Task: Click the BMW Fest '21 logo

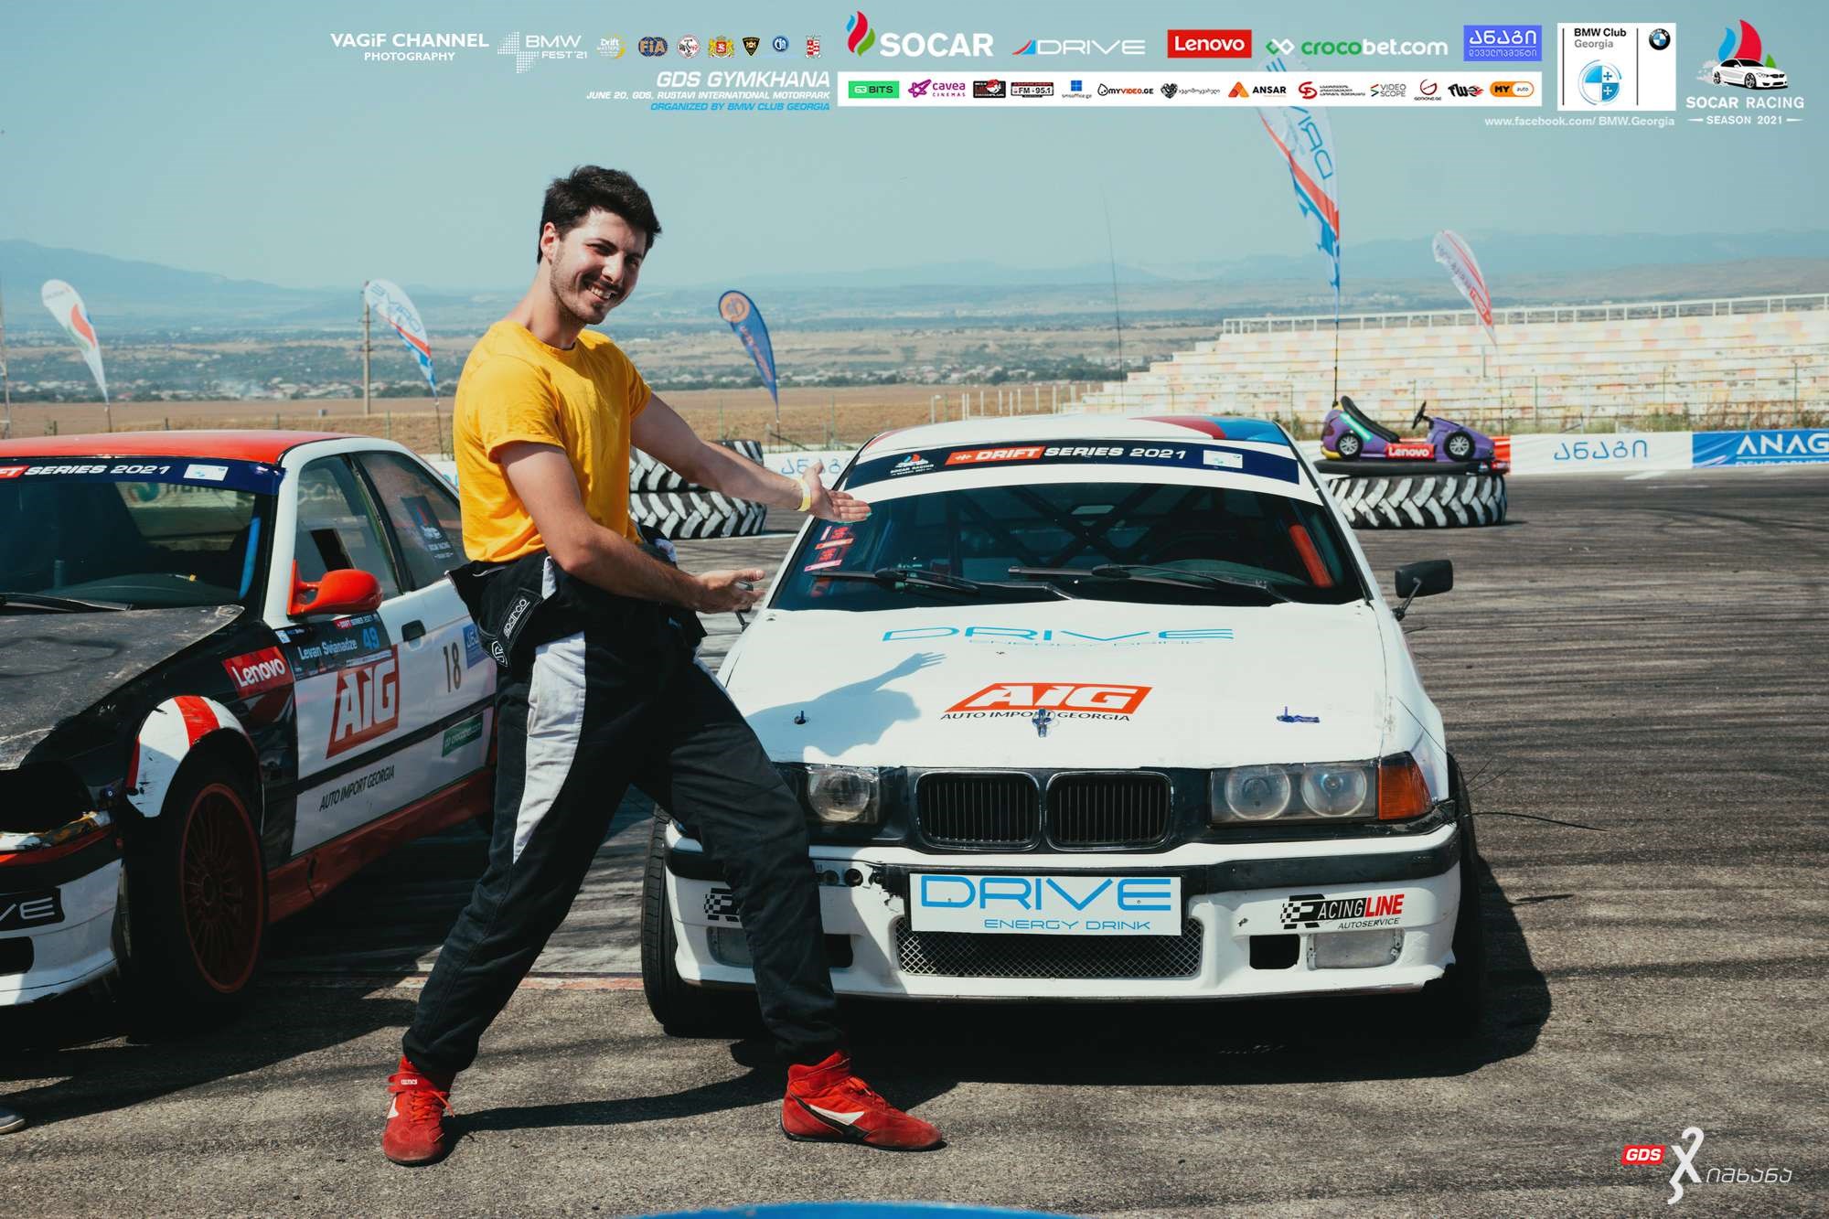Action: pyautogui.click(x=543, y=48)
